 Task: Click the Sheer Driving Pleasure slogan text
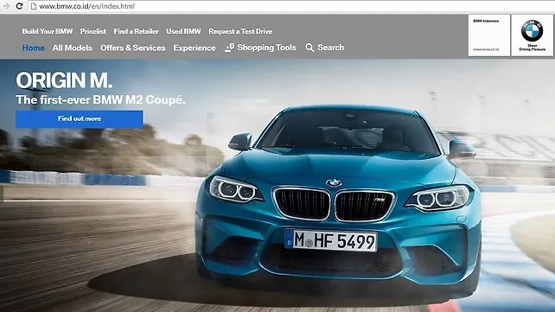tap(532, 48)
